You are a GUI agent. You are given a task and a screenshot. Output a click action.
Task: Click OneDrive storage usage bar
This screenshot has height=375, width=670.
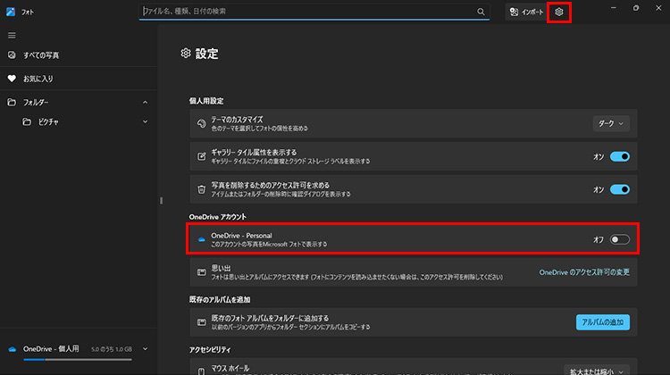tap(77, 359)
